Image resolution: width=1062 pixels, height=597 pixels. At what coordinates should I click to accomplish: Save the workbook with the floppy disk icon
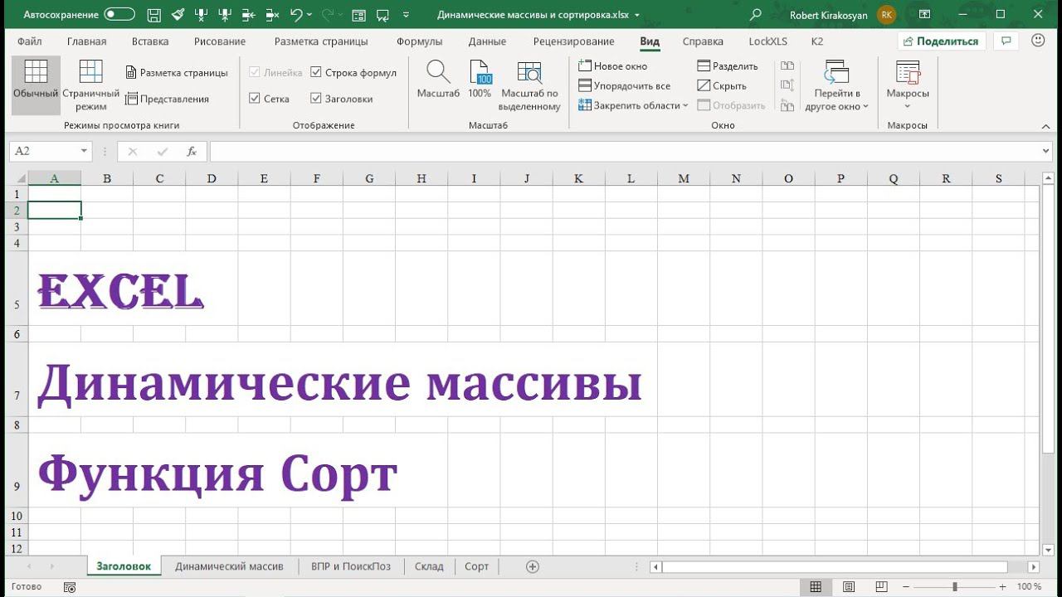point(153,15)
